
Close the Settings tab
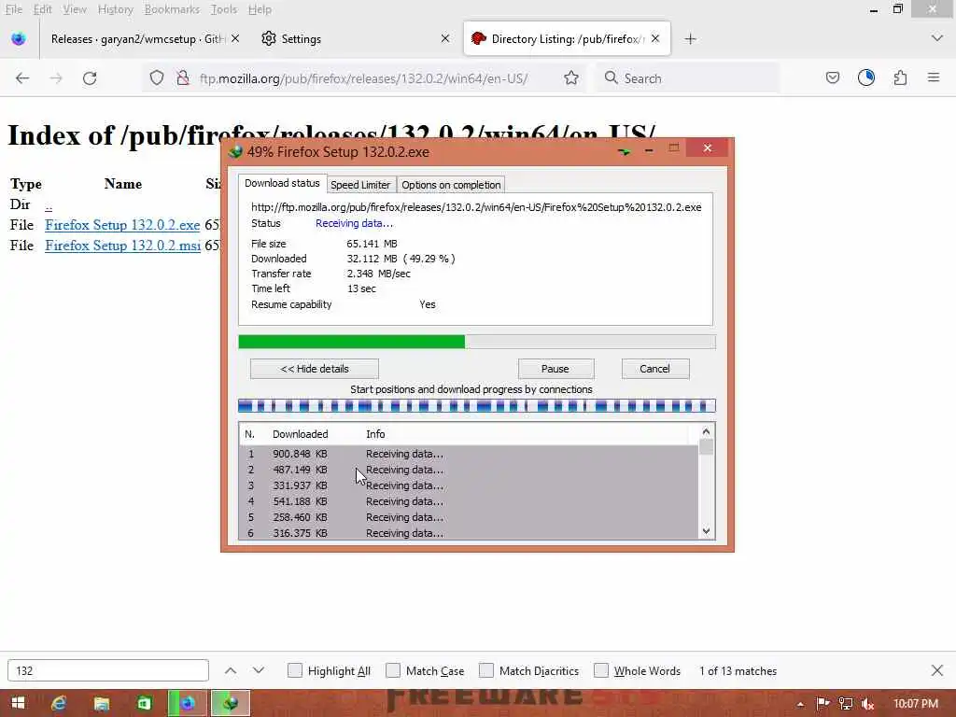coord(445,38)
